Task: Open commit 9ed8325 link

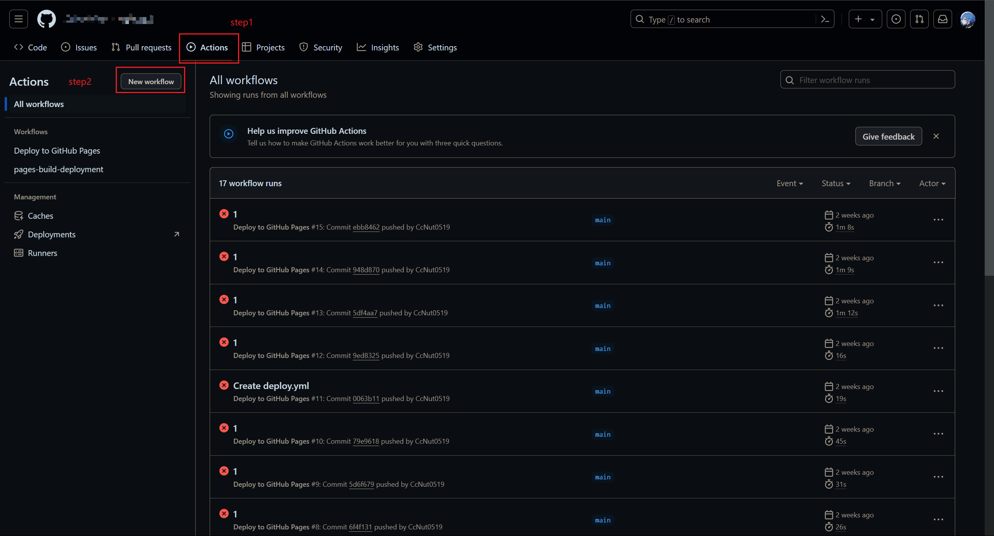Action: tap(366, 356)
